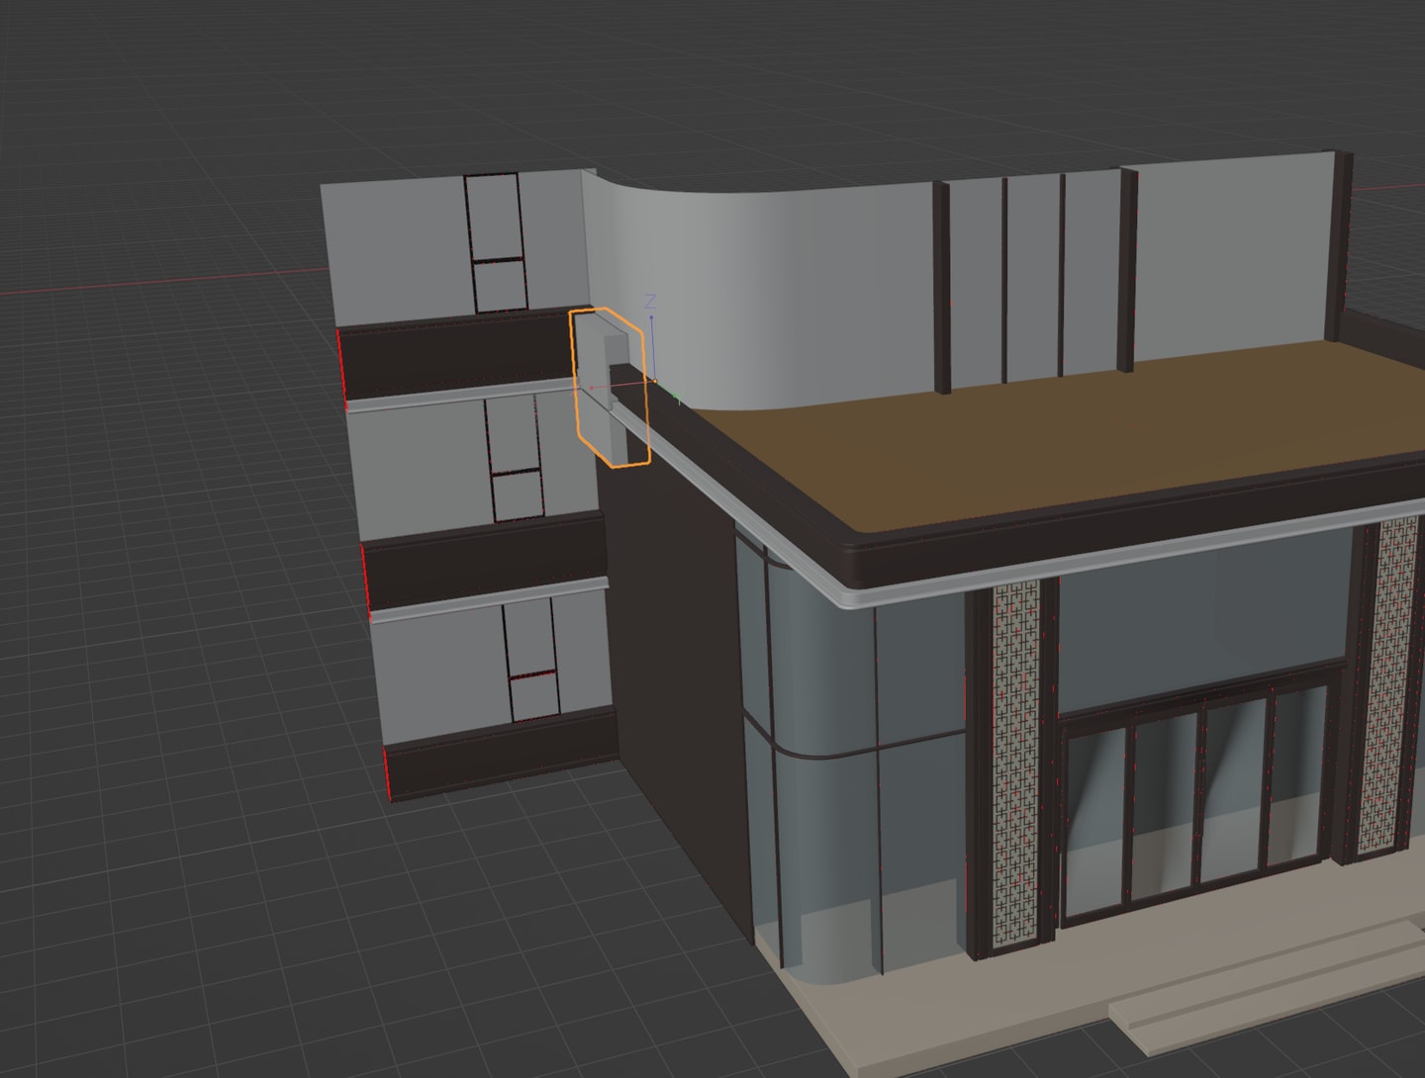The height and width of the screenshot is (1078, 1425).
Task: Click the top floor window on left tower
Action: pyautogui.click(x=495, y=242)
